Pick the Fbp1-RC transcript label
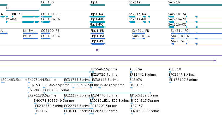Screen dimensions: 222x115 96,25
